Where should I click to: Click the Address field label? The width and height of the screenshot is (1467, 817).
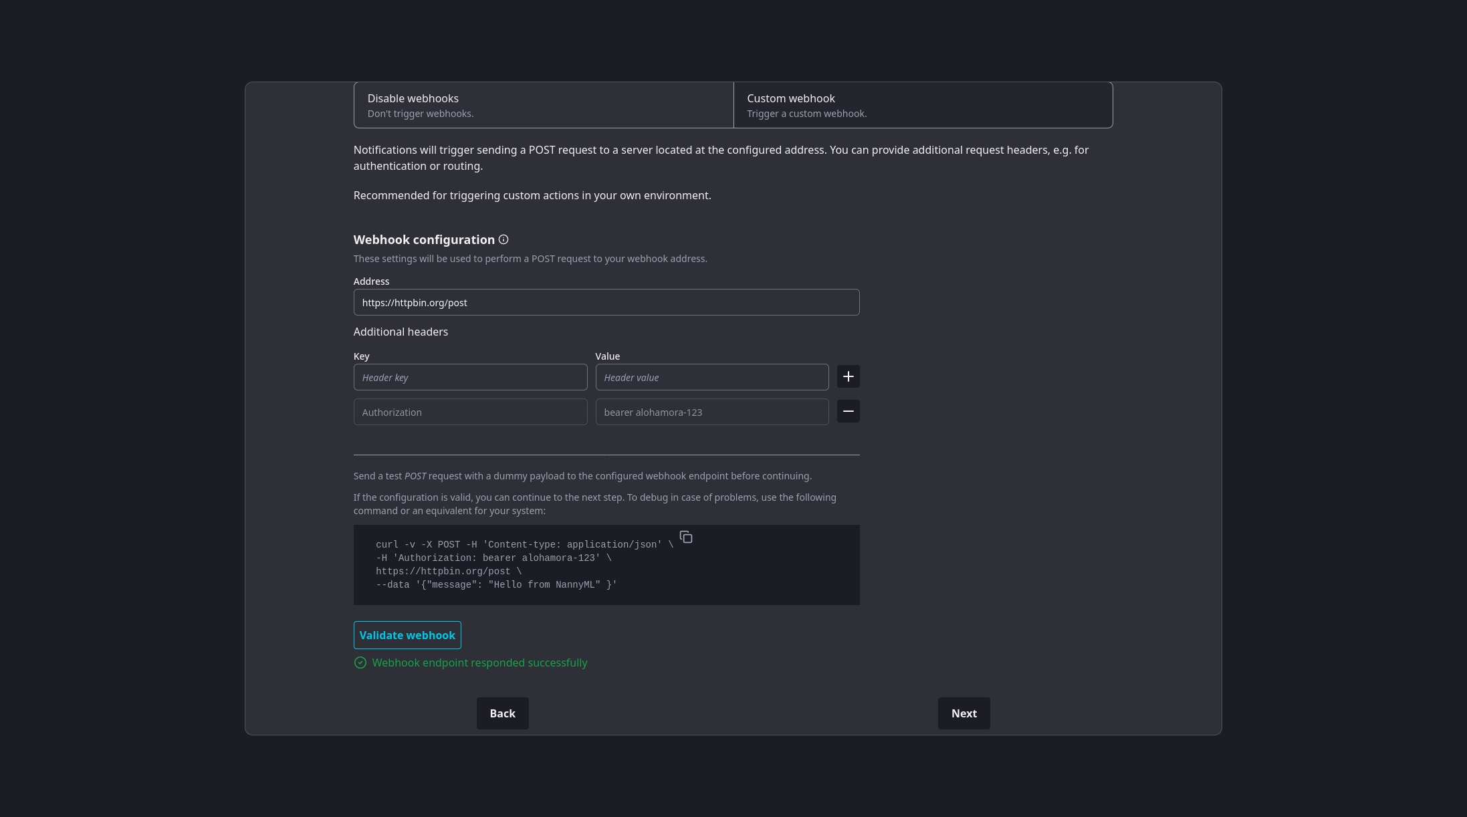371,281
